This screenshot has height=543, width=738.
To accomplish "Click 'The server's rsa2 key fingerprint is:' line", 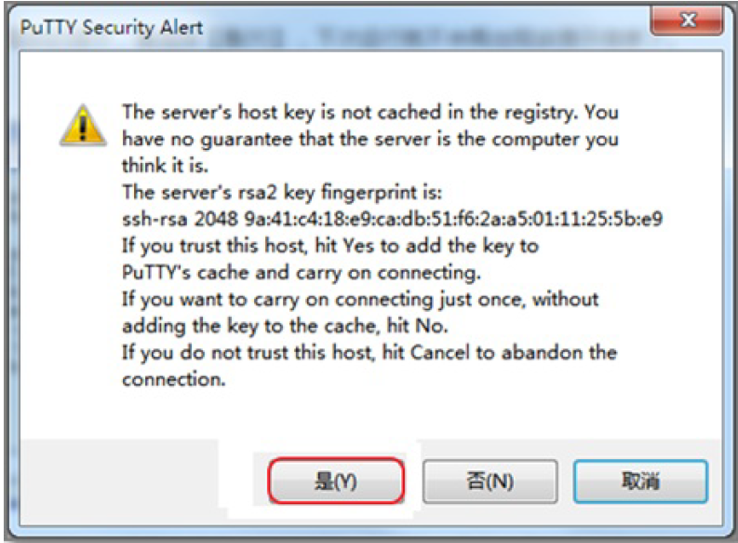I will click(x=282, y=193).
